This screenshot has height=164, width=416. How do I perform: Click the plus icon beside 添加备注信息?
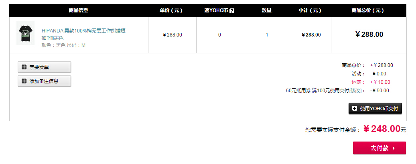pos(24,81)
